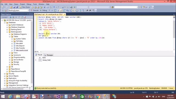This screenshot has width=176, height=99.
Task: Click Object Explorer Refresh icon
Action: click(x=22, y=17)
